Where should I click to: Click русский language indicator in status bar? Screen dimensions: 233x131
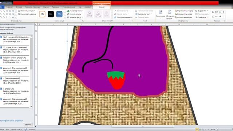(x=32, y=130)
